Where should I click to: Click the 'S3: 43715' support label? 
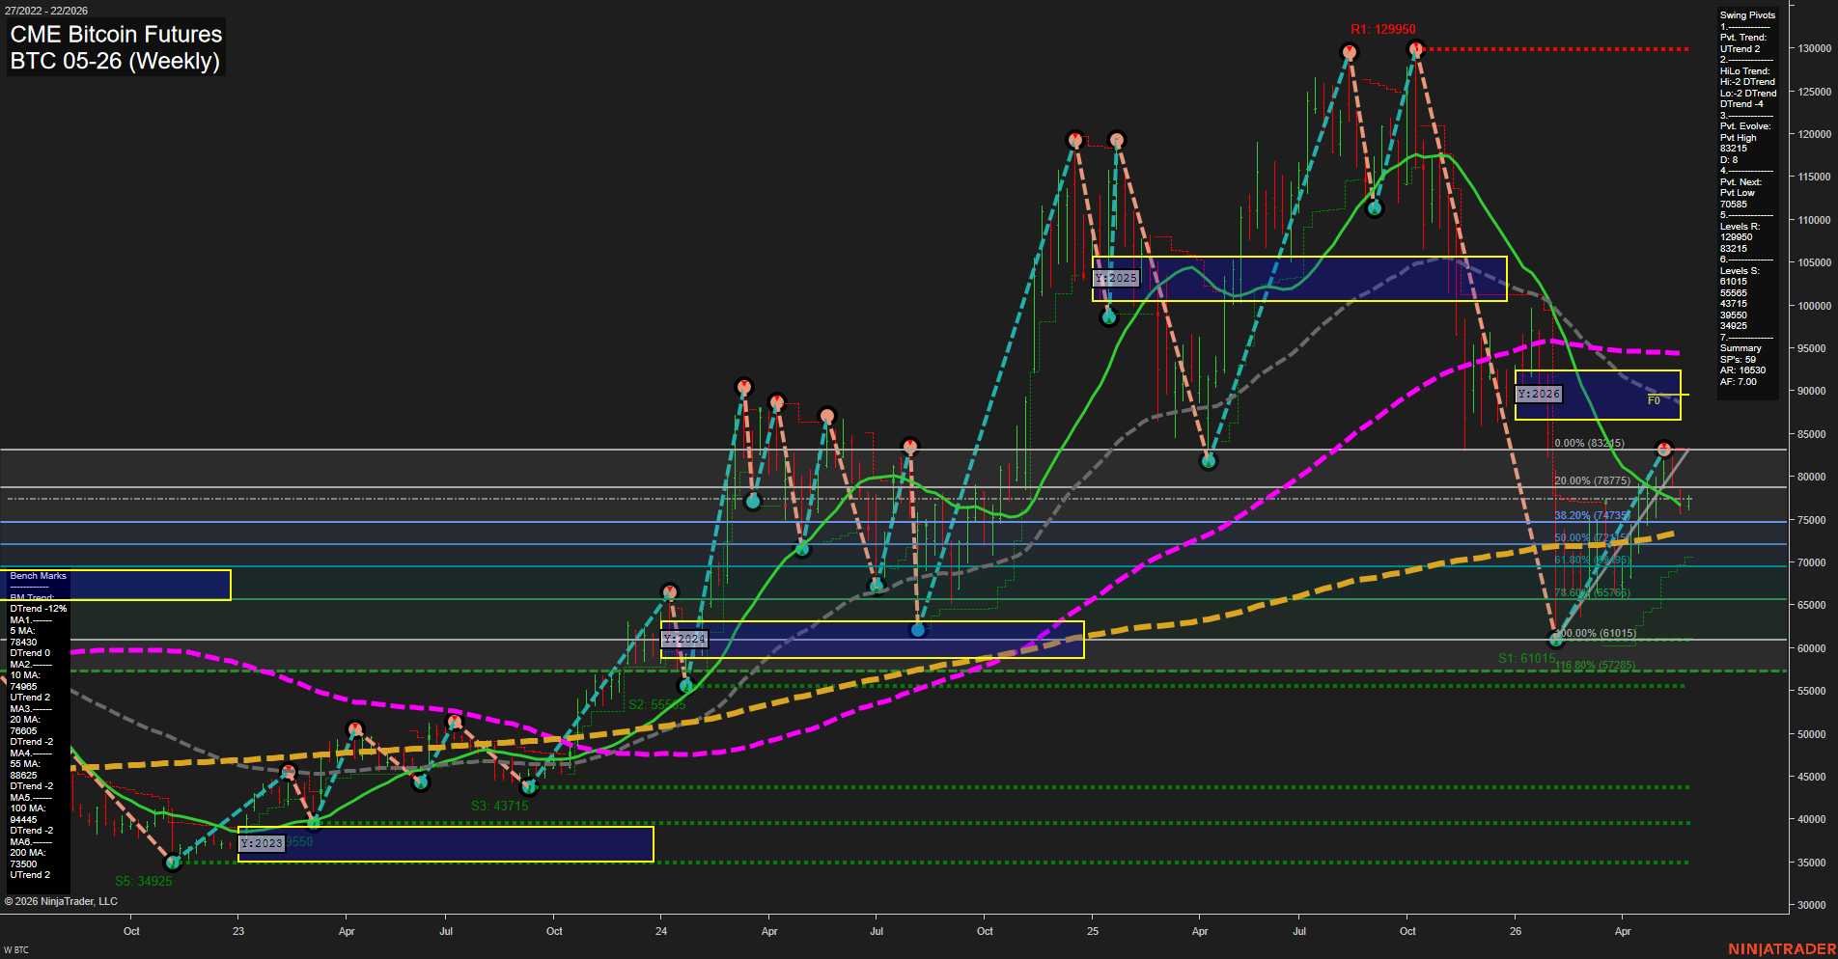499,806
